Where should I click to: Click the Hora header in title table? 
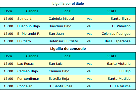point(8,11)
